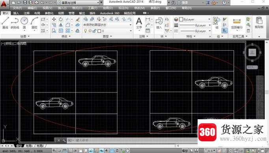Activate the Mirror tool icon

[x=61, y=25]
